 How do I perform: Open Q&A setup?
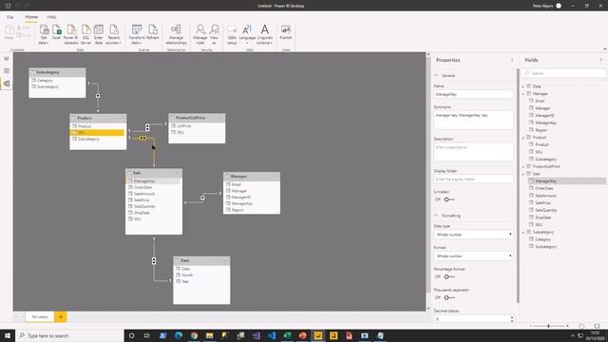[232, 34]
